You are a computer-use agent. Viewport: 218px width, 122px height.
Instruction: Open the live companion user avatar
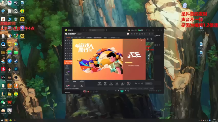pos(128,34)
